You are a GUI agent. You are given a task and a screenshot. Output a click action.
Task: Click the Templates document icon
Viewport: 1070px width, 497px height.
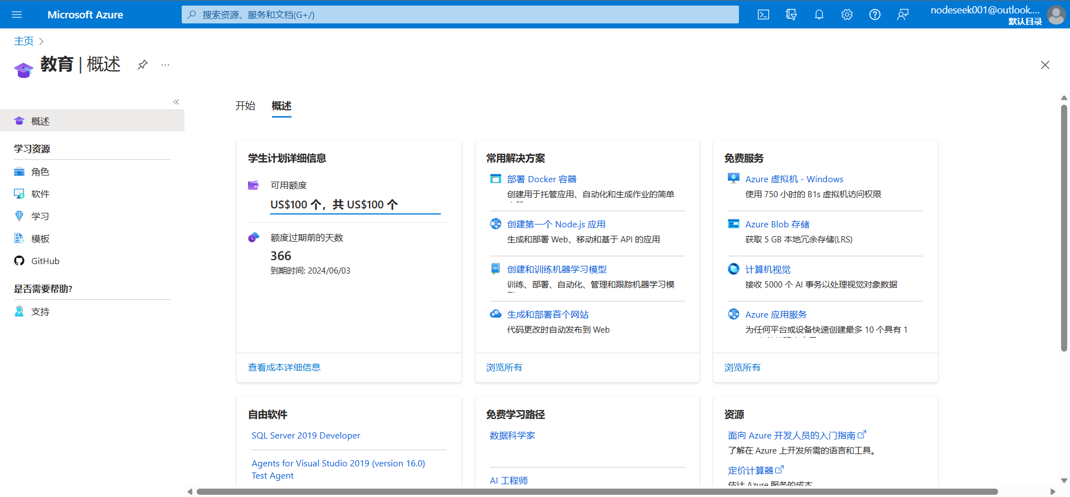[x=19, y=238]
